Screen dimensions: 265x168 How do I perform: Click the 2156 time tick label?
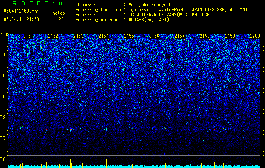click(x=154, y=36)
